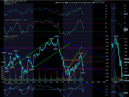Click the 1835 level on the main price axis
The image size is (129, 97).
click(x=107, y=80)
